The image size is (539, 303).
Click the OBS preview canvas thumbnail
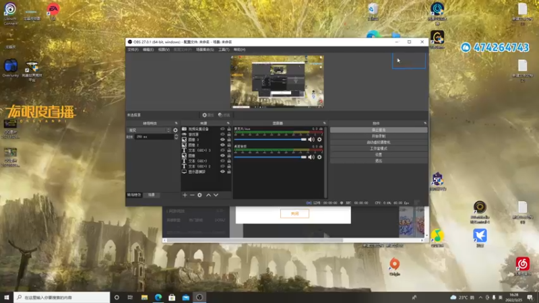coord(277,81)
